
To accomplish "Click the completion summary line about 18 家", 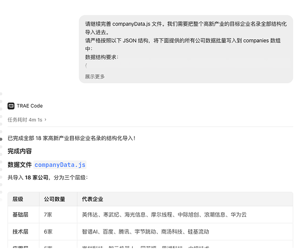I will pyautogui.click(x=71, y=138).
